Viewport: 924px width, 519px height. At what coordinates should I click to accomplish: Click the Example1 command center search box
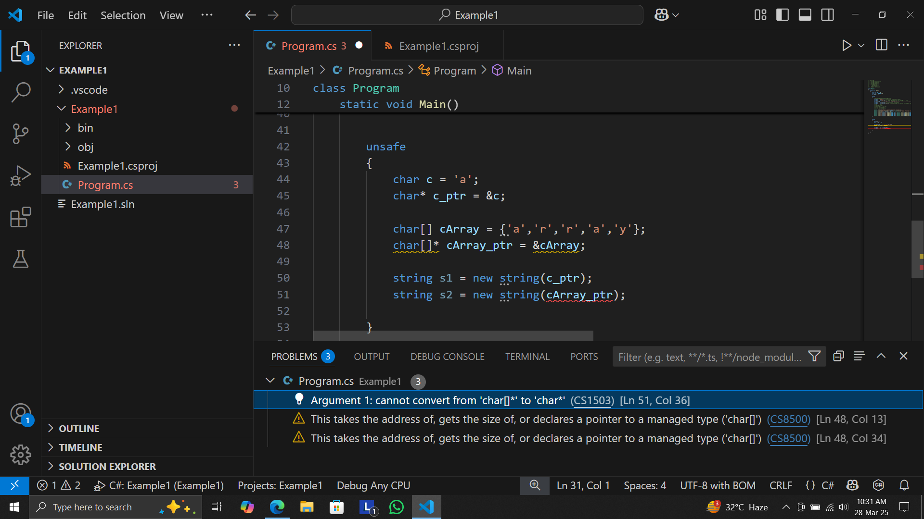467,15
